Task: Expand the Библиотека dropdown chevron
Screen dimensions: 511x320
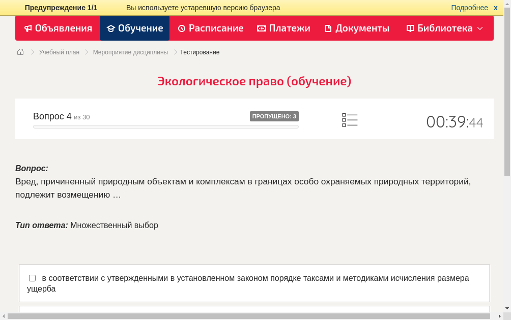Action: pos(480,29)
